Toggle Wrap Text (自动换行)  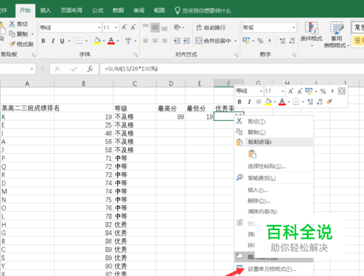210,28
